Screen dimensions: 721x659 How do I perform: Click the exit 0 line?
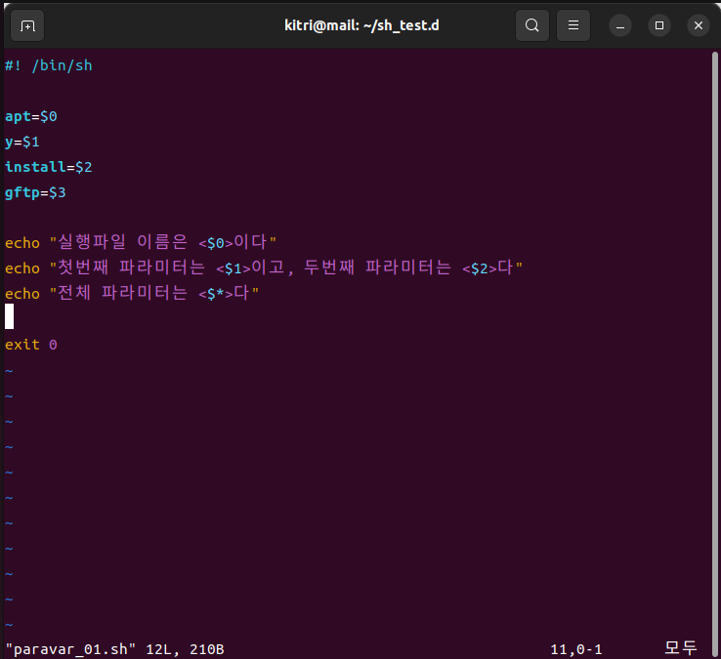click(x=31, y=345)
